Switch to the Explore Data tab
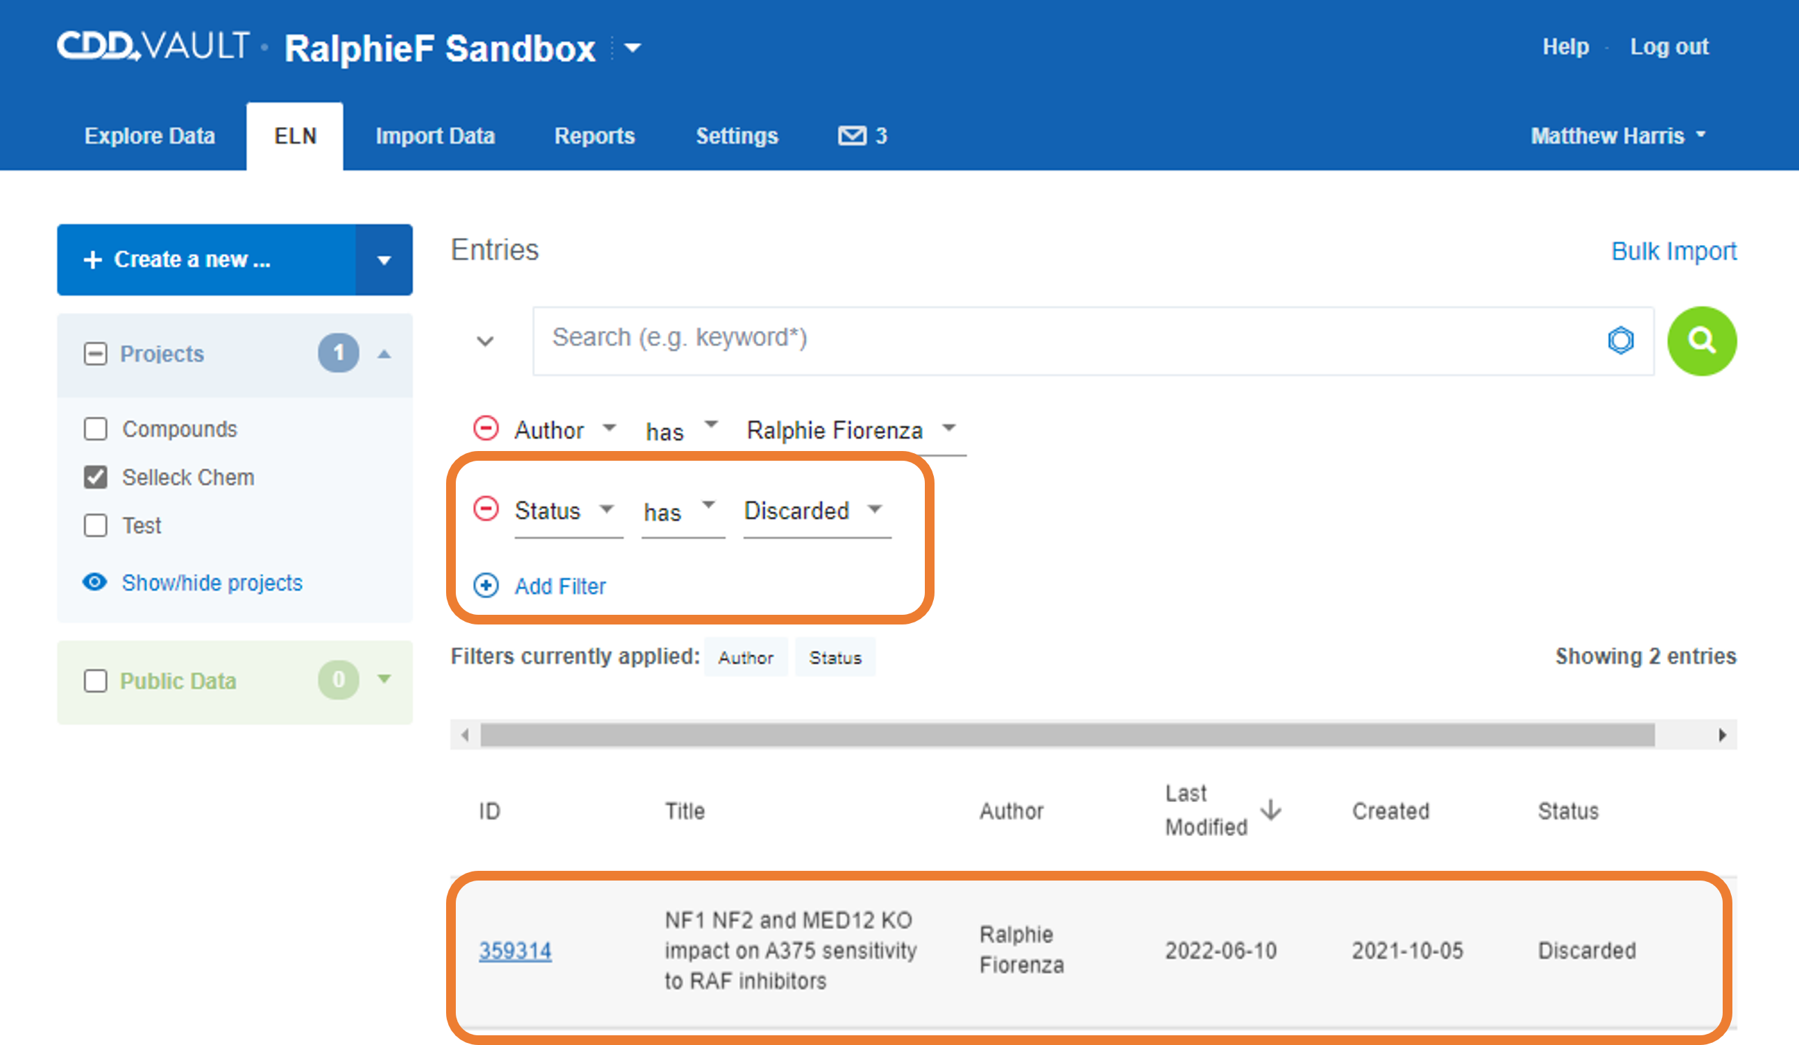This screenshot has width=1799, height=1045. click(149, 135)
